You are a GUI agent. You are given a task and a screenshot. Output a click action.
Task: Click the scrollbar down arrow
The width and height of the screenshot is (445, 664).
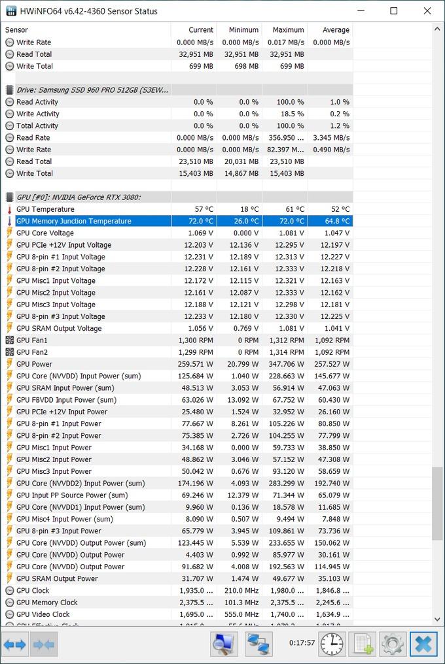click(x=437, y=619)
